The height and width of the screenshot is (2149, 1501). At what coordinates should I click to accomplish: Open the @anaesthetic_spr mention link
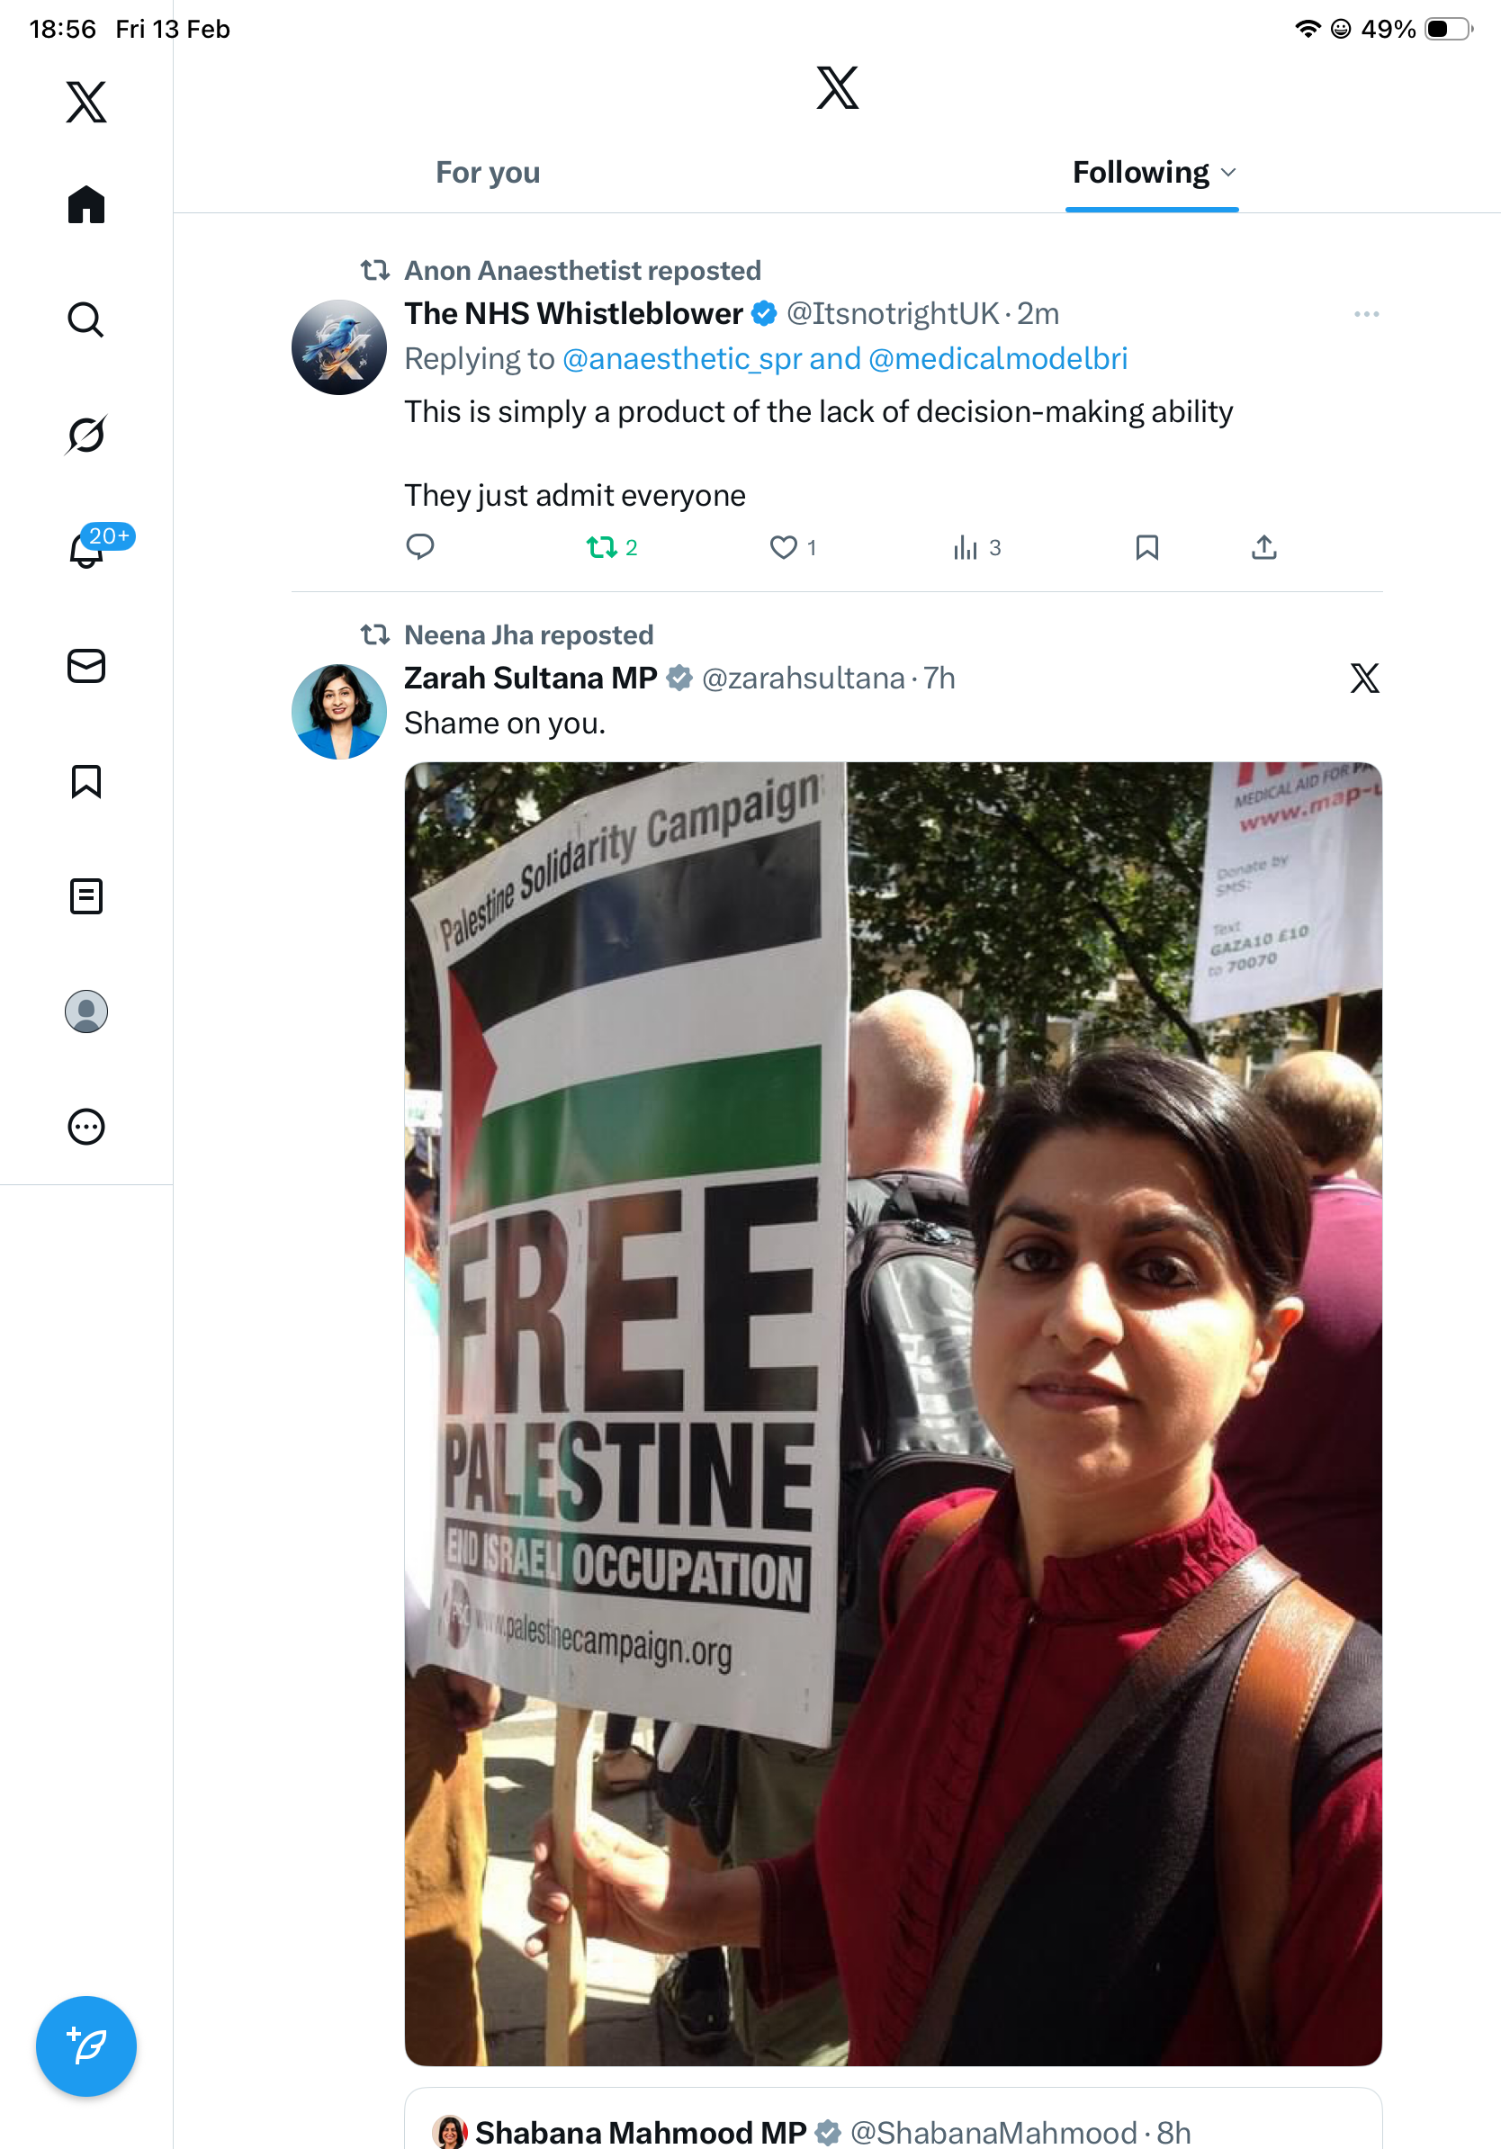(x=682, y=358)
